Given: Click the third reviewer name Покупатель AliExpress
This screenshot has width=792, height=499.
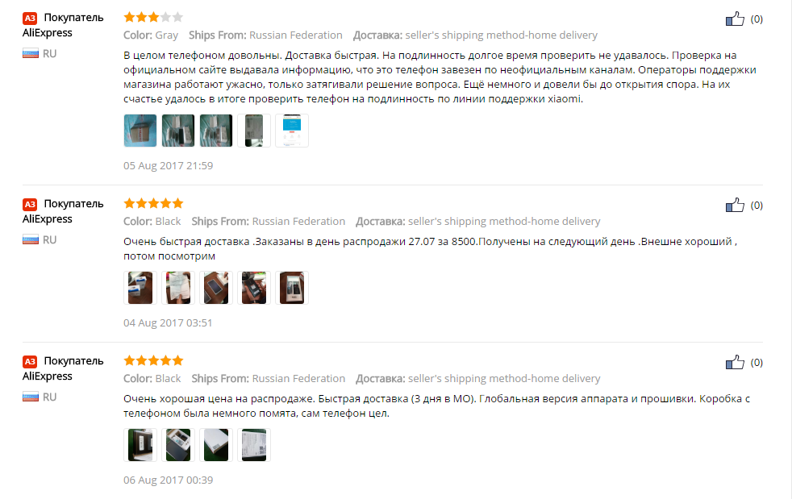Looking at the screenshot, I should click(63, 368).
